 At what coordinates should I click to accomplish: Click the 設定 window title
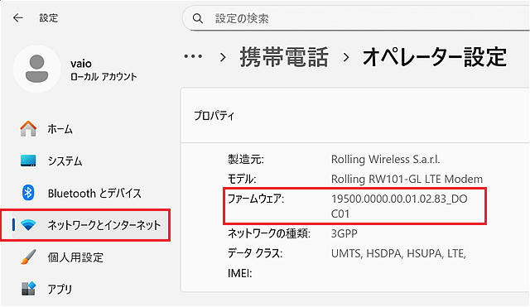[48, 18]
